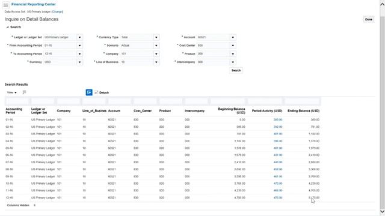Click filter field above Account column

point(119,101)
